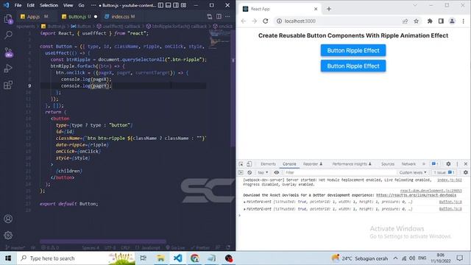Open the editor More Actions ellipsis
This screenshot has height=265, width=471.
227,16
